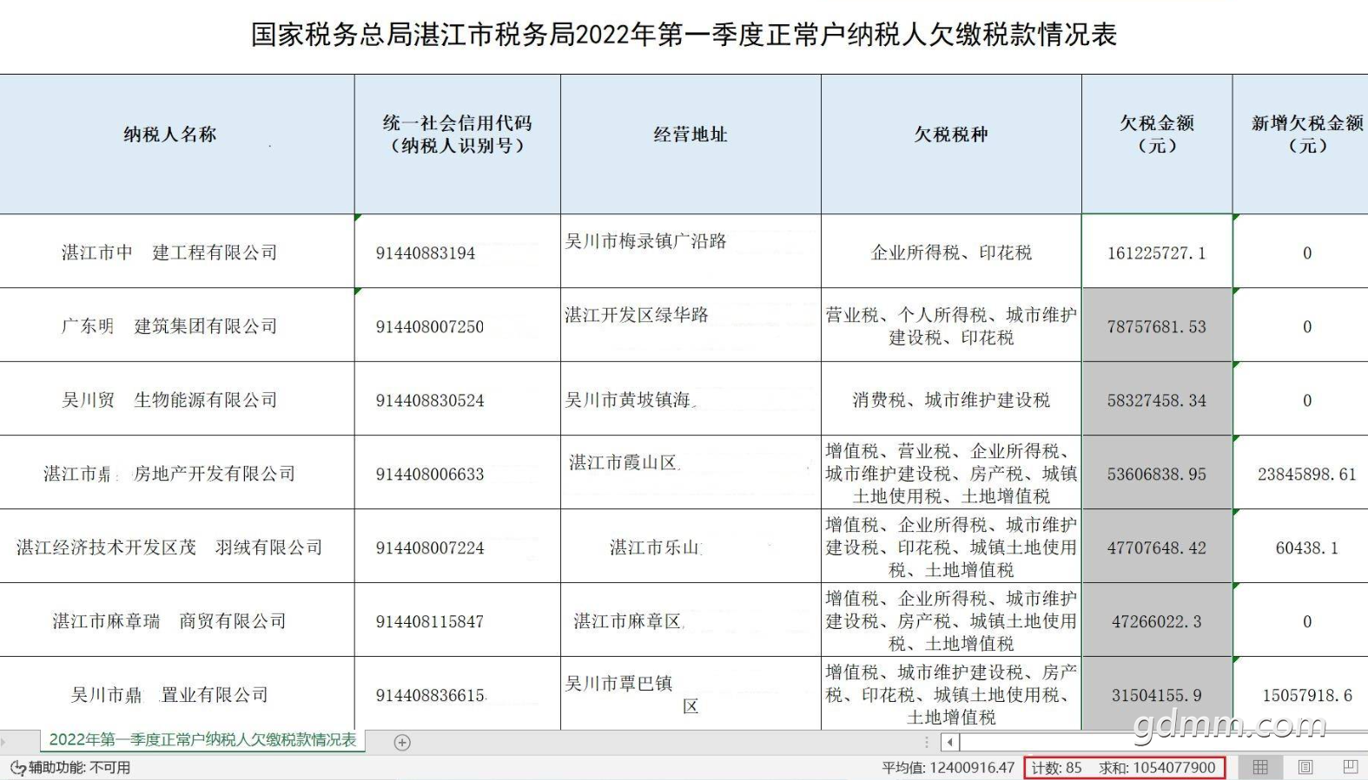Viewport: 1368px width, 780px height.
Task: Select the amount cell 161225727.1
Action: pos(1157,252)
